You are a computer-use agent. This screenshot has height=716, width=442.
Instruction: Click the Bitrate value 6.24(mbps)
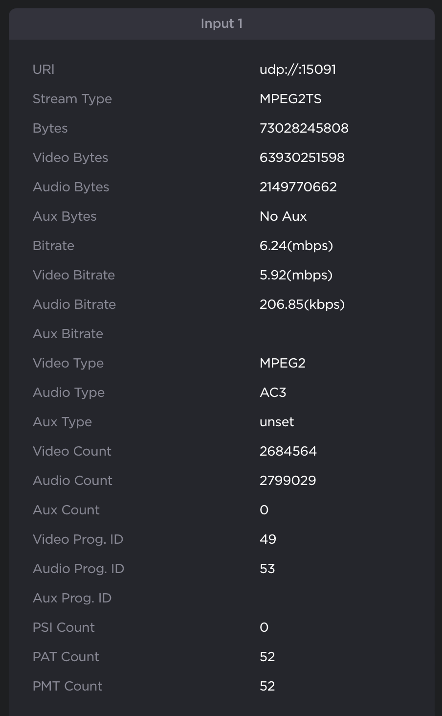296,245
